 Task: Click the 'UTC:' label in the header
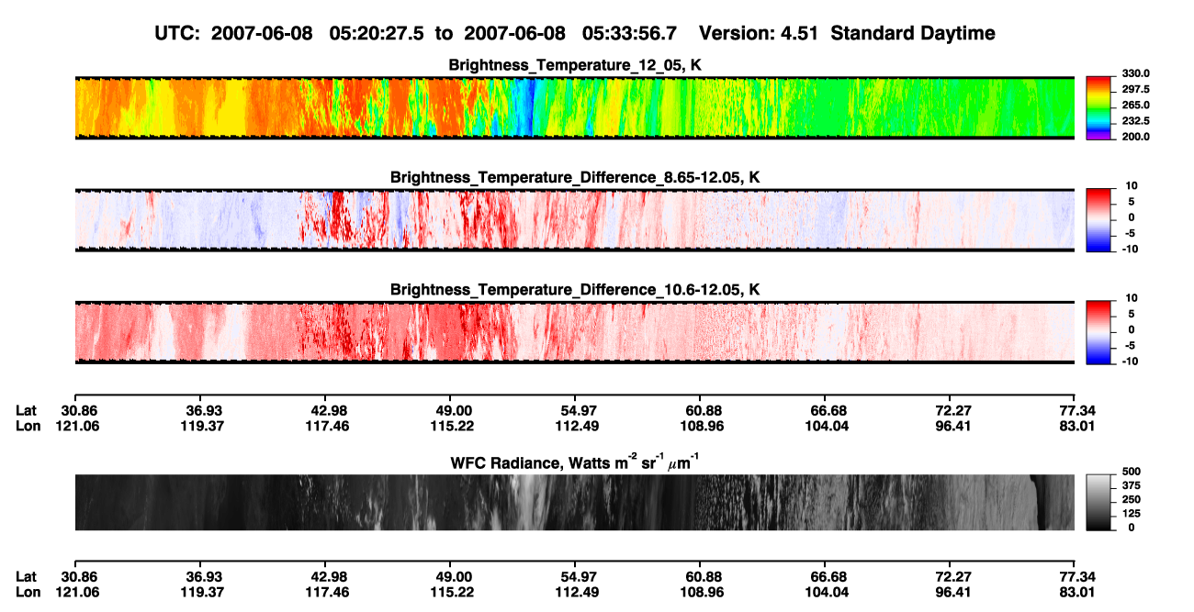[x=178, y=34]
